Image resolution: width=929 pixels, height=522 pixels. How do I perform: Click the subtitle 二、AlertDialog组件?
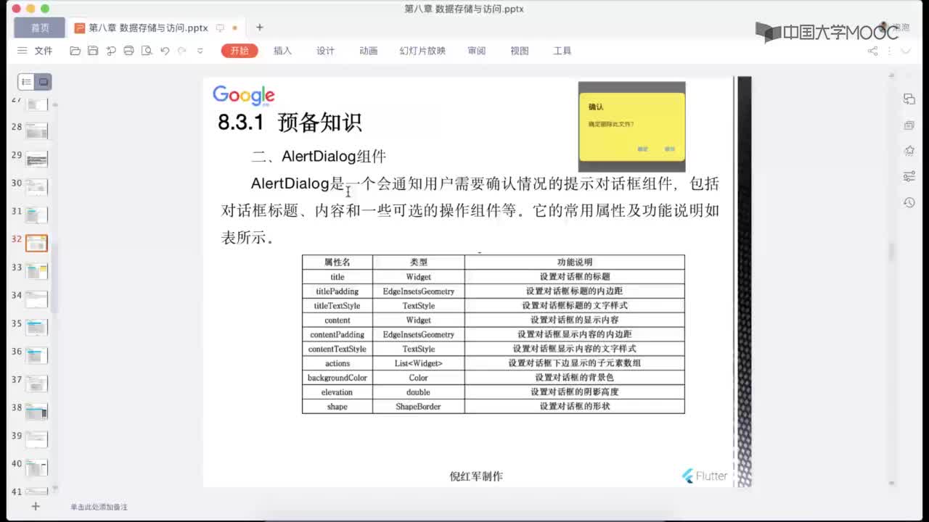point(318,156)
